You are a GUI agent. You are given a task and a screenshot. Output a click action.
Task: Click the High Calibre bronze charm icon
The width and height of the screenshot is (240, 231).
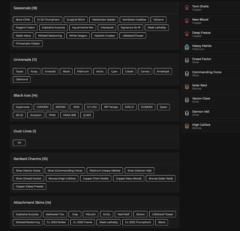point(187,126)
